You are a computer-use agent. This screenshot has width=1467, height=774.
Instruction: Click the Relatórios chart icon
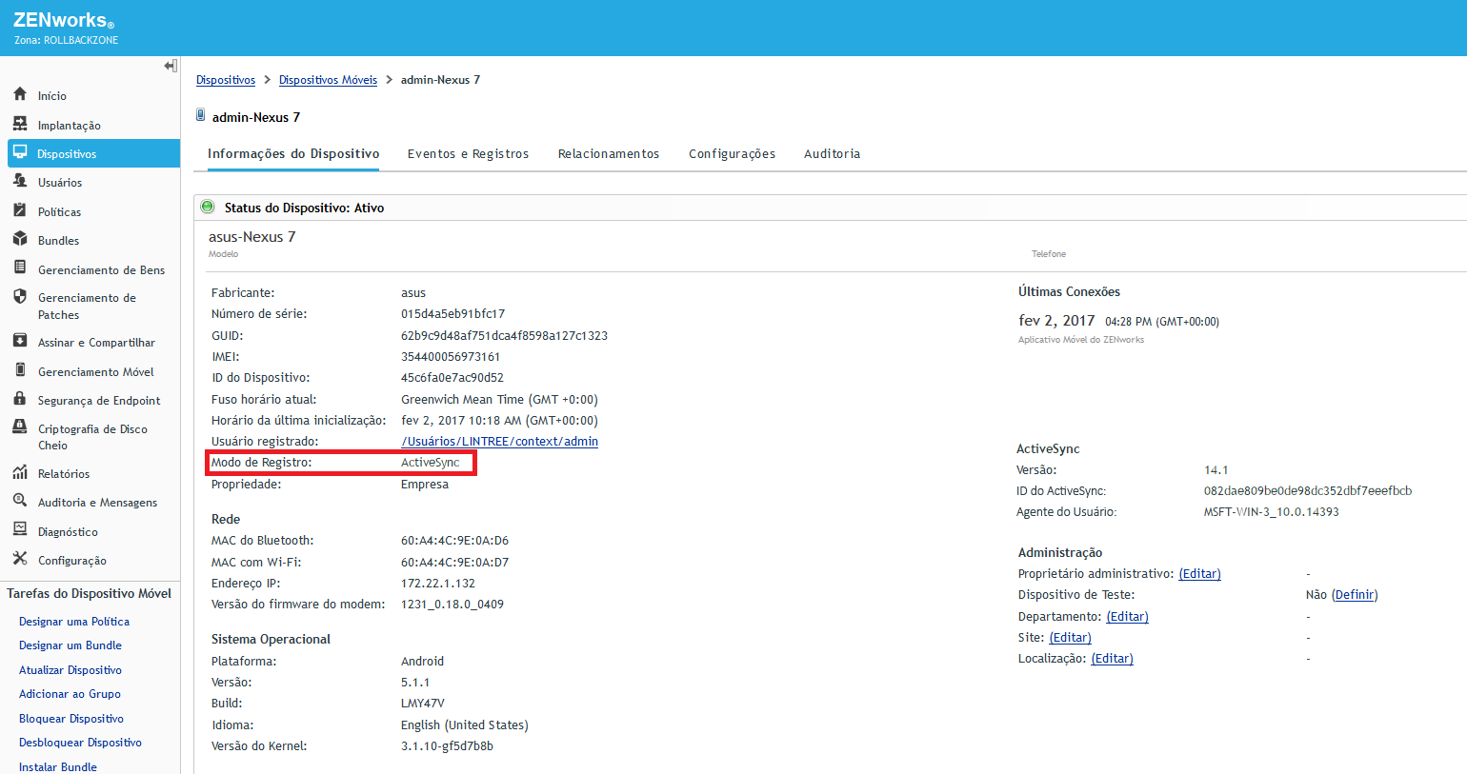click(20, 472)
